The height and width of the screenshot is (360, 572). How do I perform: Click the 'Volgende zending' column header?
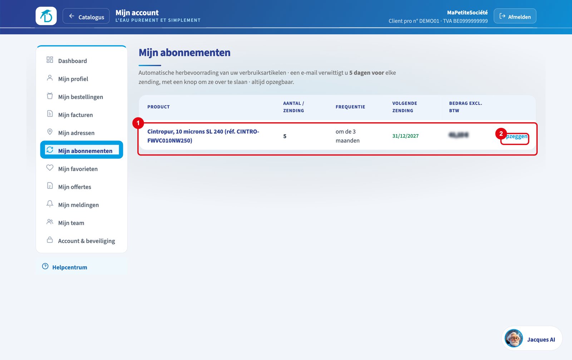405,107
